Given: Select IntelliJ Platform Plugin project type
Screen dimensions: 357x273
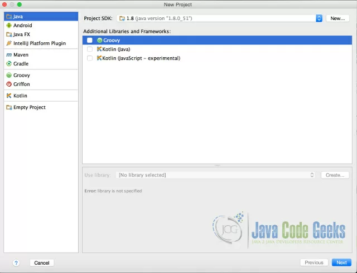Looking at the screenshot, I should click(41, 43).
